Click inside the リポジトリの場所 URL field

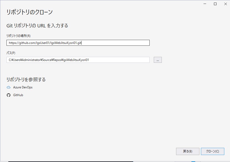78,43
